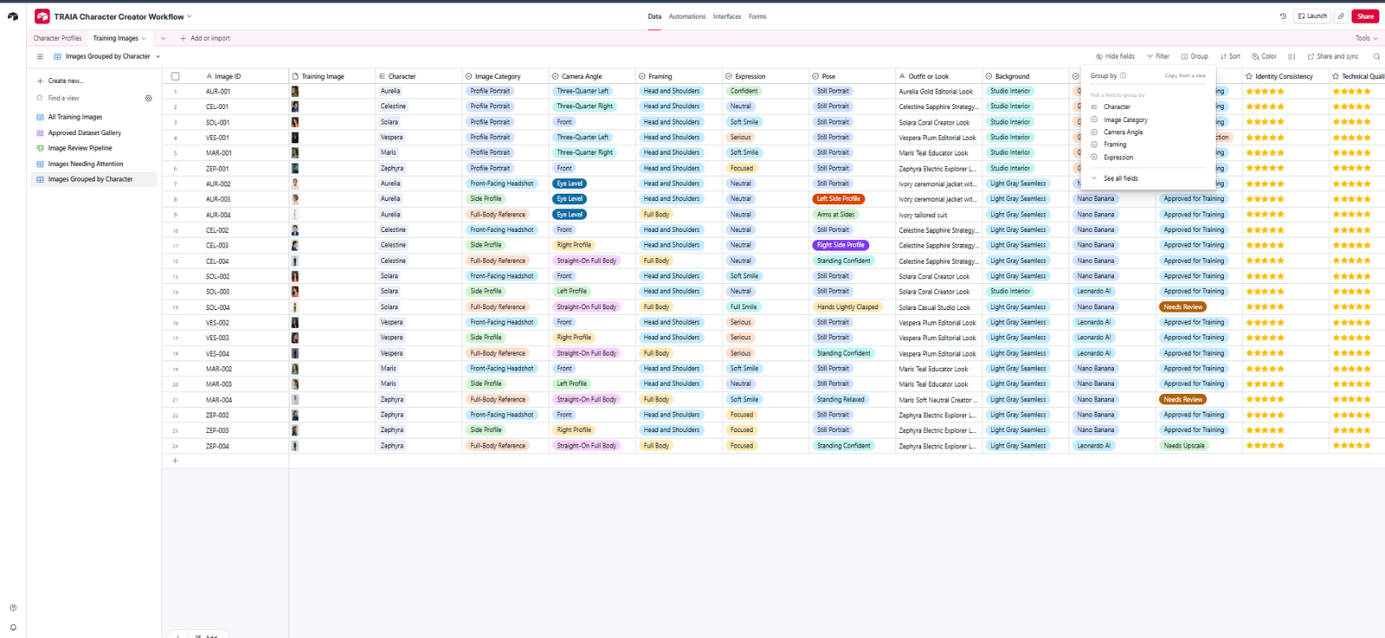Click the Identity Consistency column header
The height and width of the screenshot is (638, 1385).
coord(1285,76)
